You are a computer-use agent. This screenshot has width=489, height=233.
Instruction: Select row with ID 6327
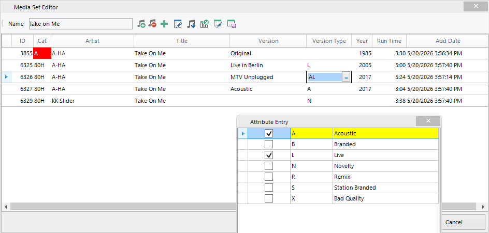[x=244, y=89]
